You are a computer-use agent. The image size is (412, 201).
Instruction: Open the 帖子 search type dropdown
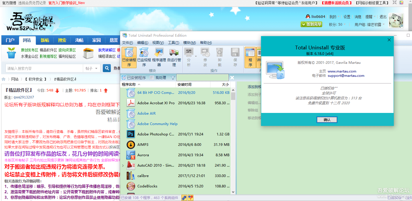[x=92, y=68]
